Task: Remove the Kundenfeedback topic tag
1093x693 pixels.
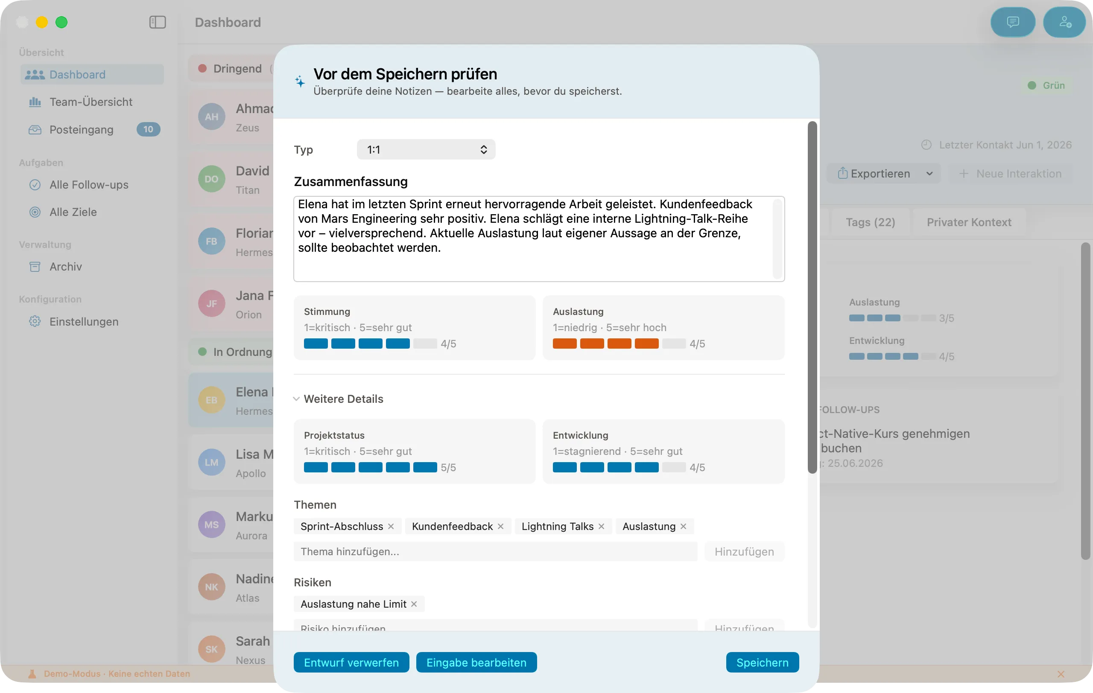Action: pos(501,527)
